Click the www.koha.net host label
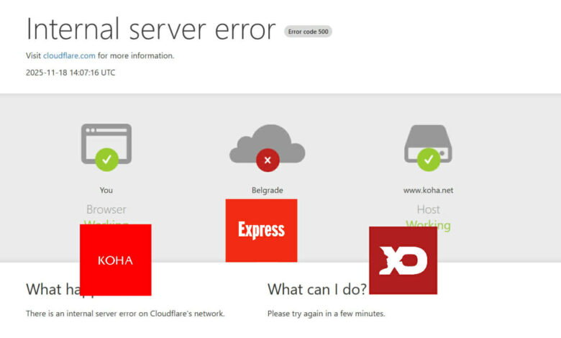The image size is (561, 338). pos(428,191)
